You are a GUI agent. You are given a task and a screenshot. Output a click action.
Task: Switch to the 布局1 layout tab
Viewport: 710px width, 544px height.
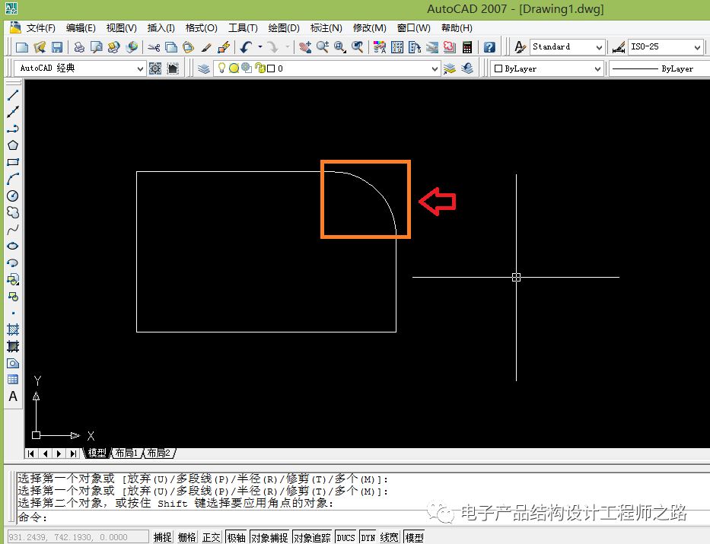click(x=126, y=453)
